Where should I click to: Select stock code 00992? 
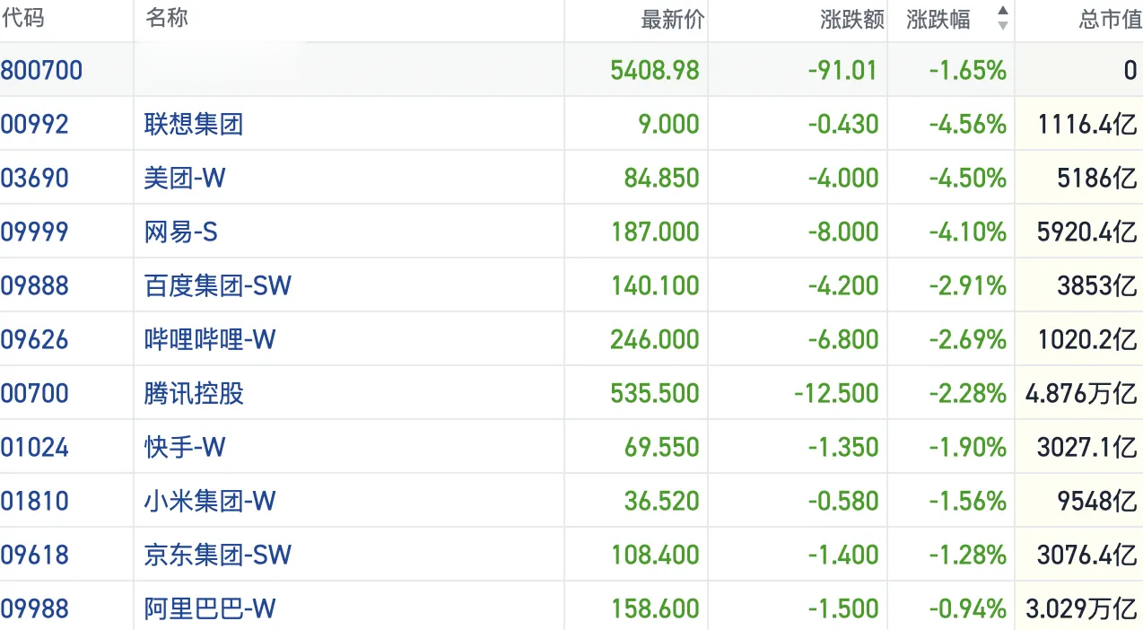(35, 124)
